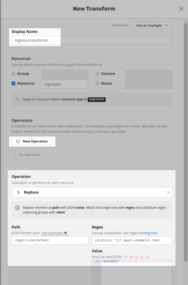Click the plus icon on New Operation

coord(18,142)
